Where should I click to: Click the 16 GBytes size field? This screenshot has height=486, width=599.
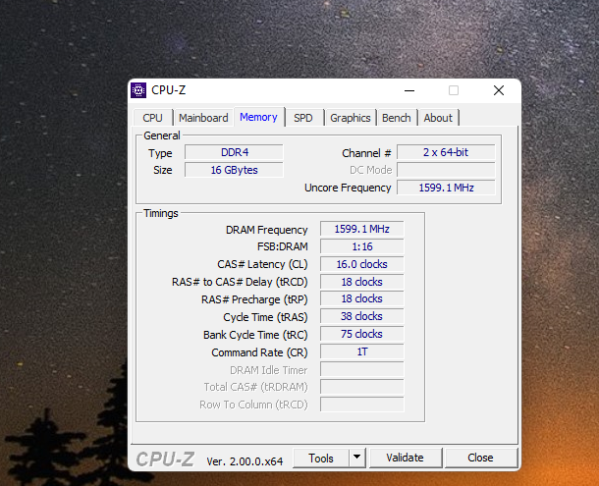click(234, 170)
